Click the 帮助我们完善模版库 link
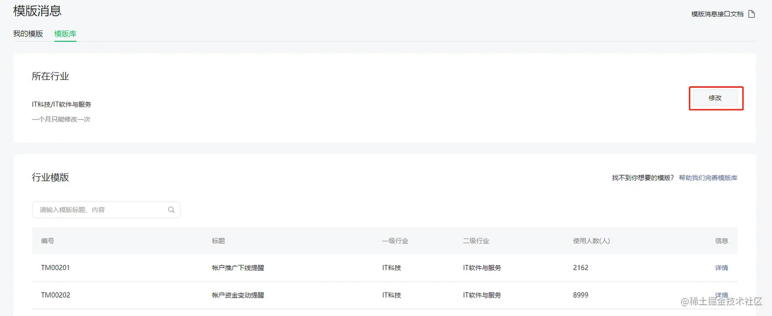This screenshot has width=772, height=316. click(x=708, y=178)
